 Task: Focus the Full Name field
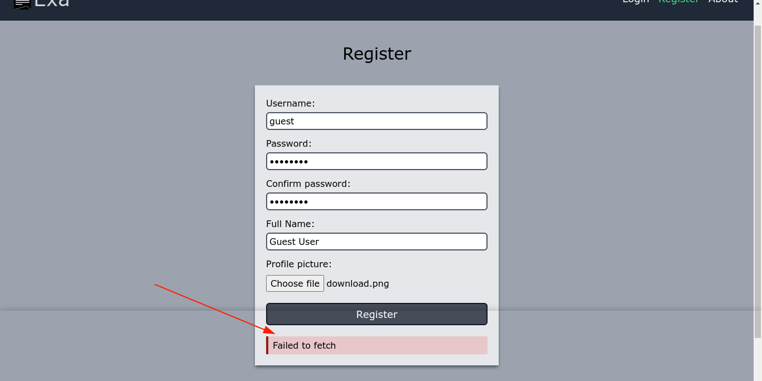click(x=377, y=242)
